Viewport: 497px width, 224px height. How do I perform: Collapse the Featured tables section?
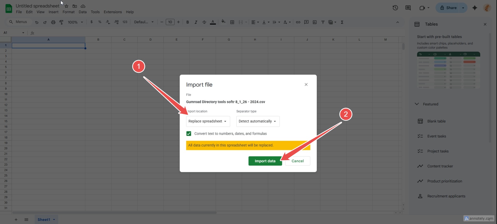coord(417,104)
